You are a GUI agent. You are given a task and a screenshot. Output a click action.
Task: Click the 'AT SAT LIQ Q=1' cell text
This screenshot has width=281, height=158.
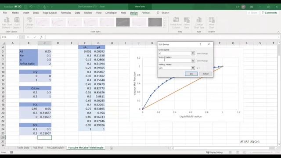point(250,141)
